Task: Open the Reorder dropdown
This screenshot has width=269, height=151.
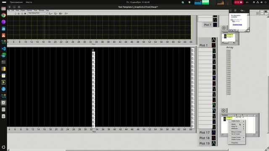Action: point(66,13)
